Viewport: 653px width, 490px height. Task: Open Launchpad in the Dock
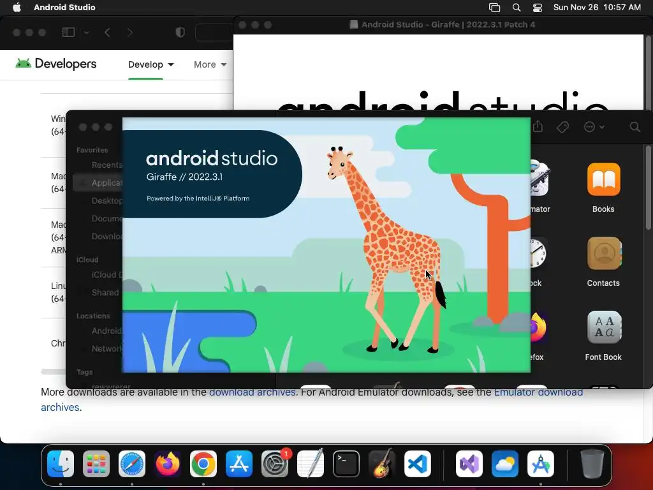tap(96, 464)
